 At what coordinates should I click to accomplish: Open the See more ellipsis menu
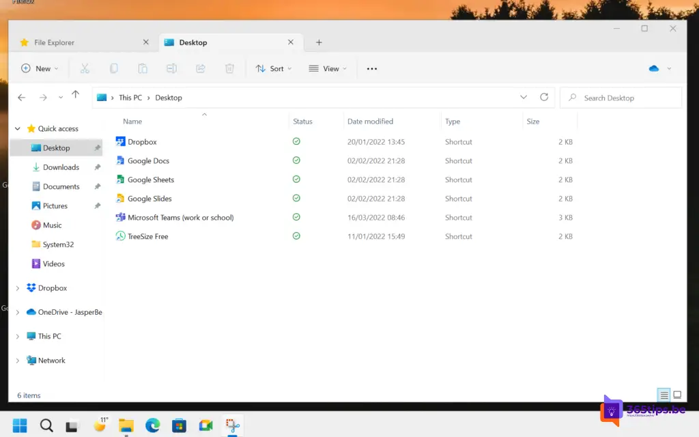372,69
